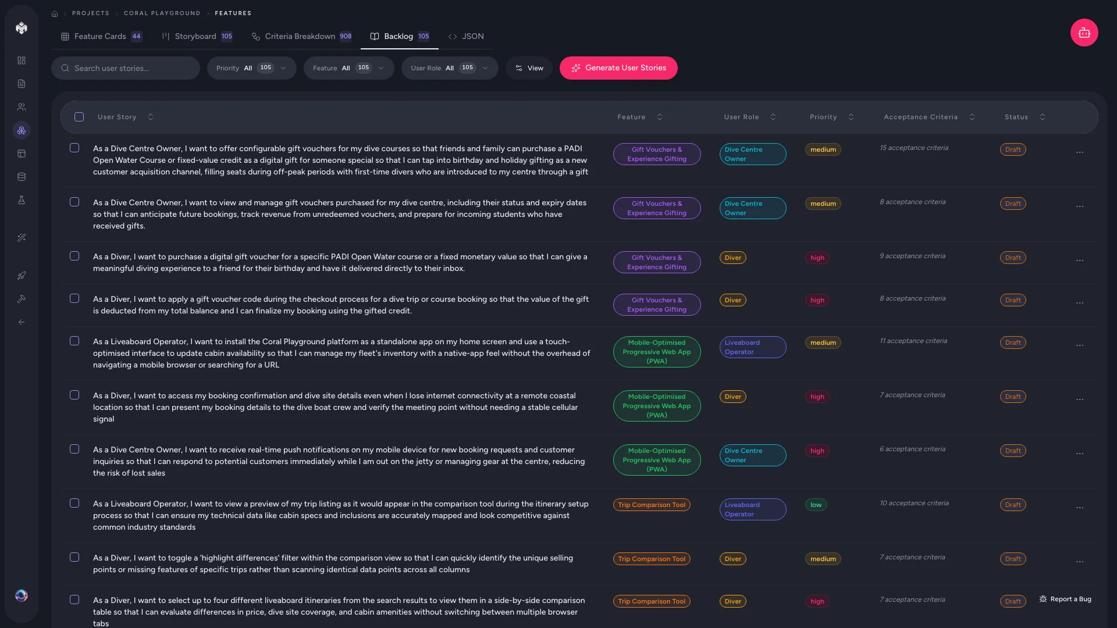1117x628 pixels.
Task: Click Report a Bug
Action: tap(1065, 599)
